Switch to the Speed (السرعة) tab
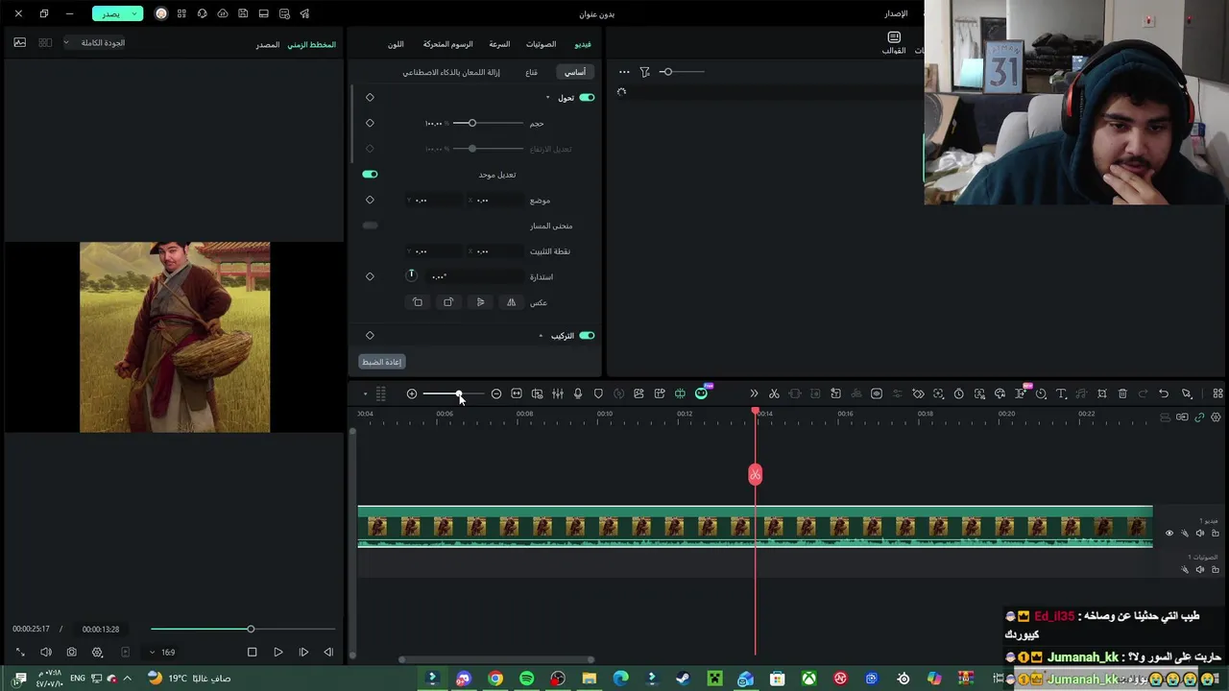This screenshot has width=1229, height=691. pyautogui.click(x=499, y=44)
